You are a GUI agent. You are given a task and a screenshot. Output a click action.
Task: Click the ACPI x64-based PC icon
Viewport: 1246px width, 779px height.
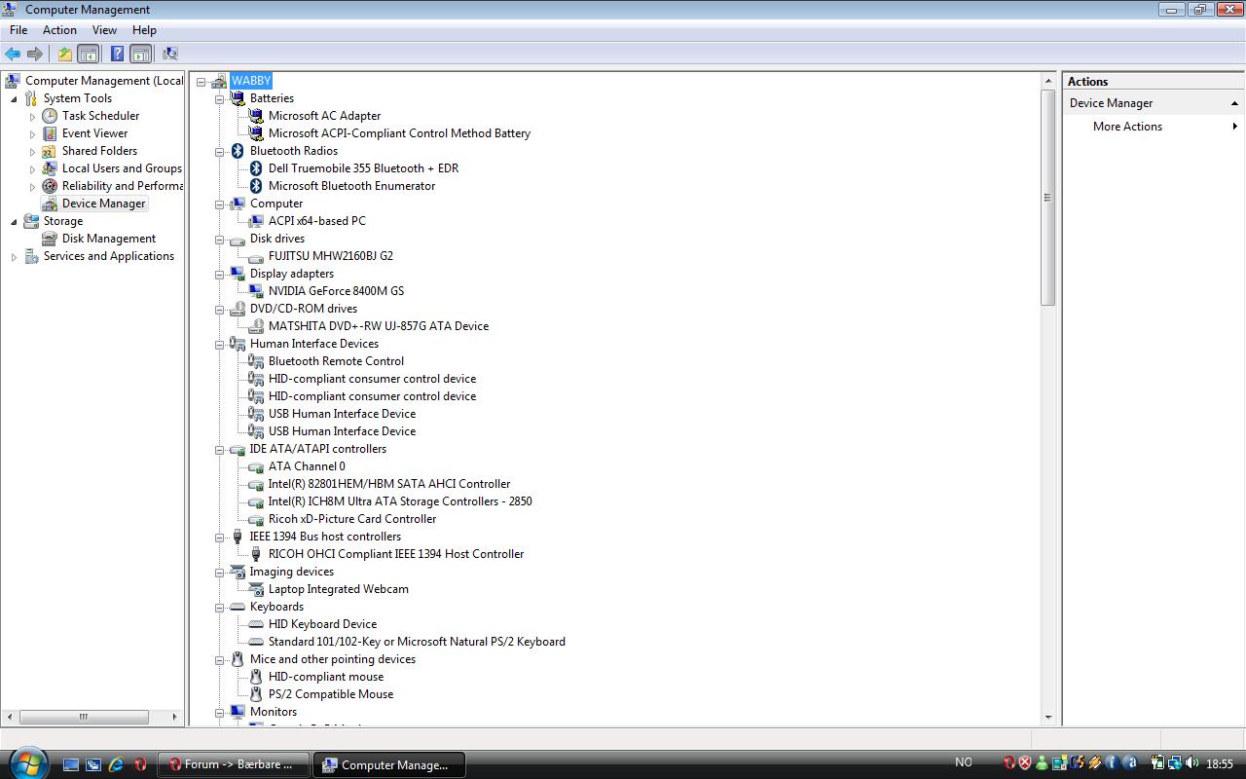coord(256,221)
